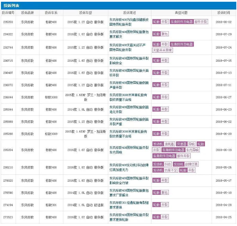Click model 罗兰·加洛斯版 in row 285288
Image resolution: width=237 pixels, height=226 pixels.
click(x=86, y=134)
